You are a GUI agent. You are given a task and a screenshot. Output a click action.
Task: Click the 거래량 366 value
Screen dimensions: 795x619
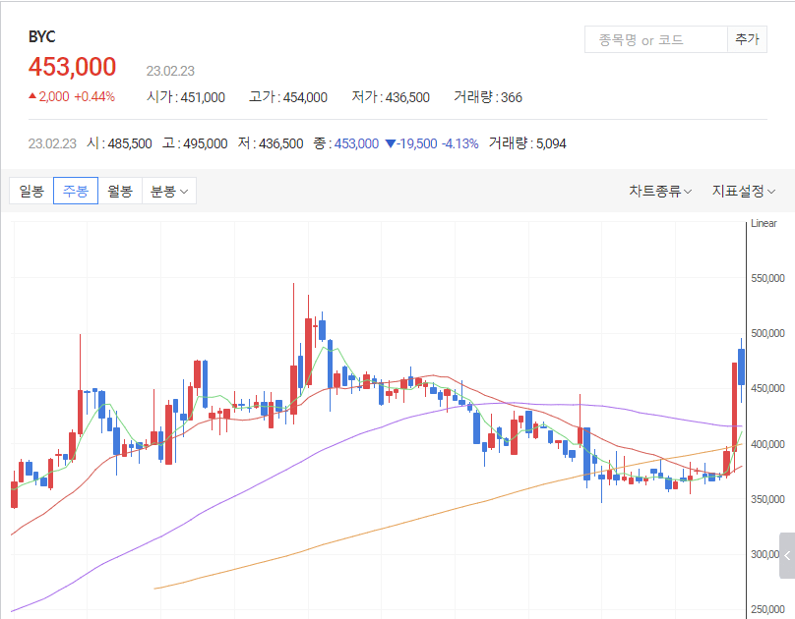click(488, 96)
